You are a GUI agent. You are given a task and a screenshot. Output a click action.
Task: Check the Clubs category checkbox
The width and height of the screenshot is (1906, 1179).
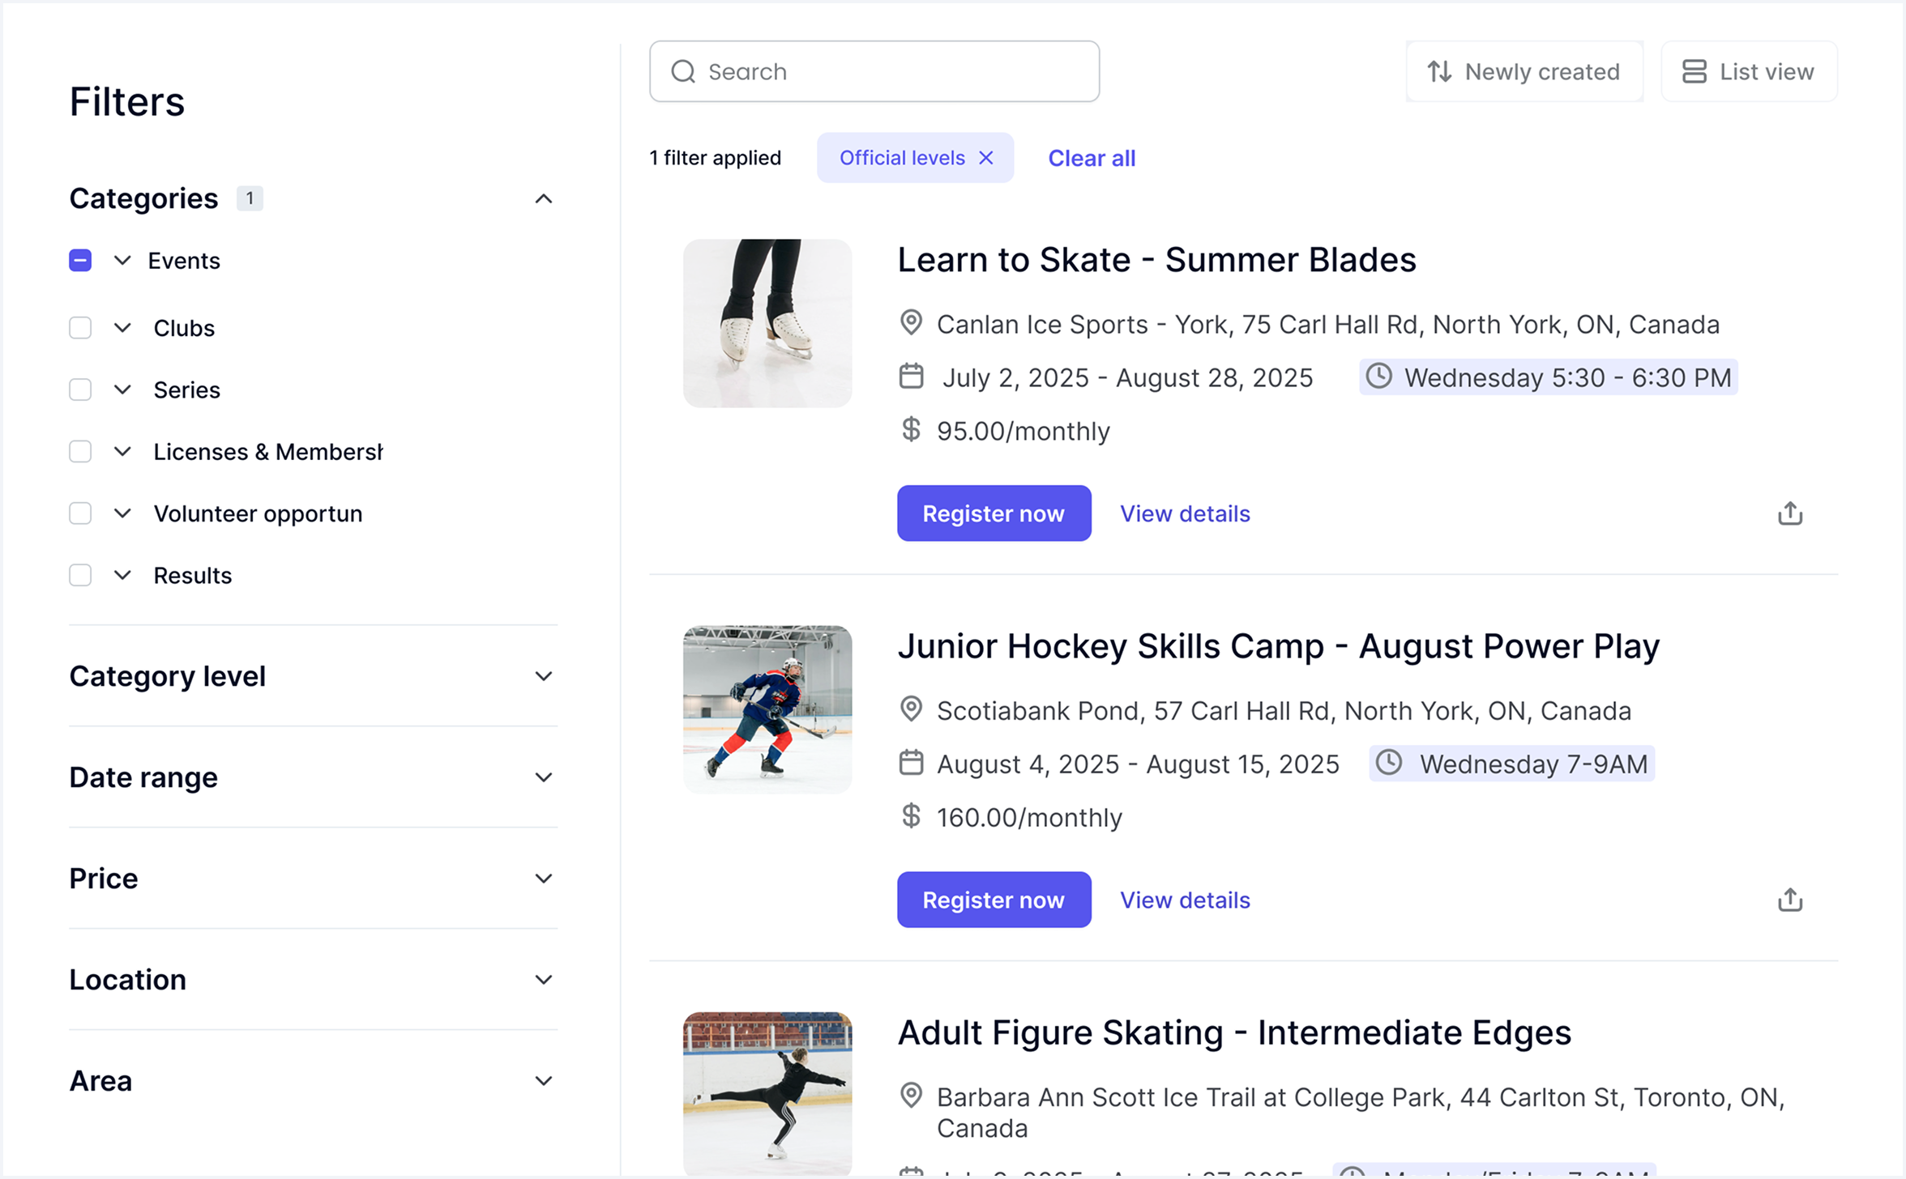pyautogui.click(x=80, y=327)
